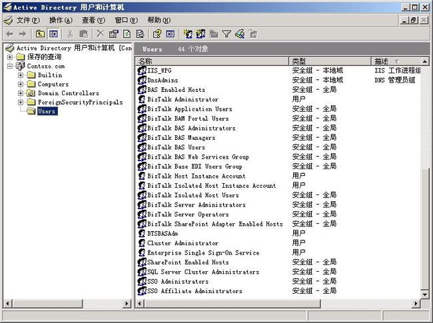Select Enterprise Single Sign-On Service user
Viewport: 433px width, 323px height.
(x=203, y=252)
